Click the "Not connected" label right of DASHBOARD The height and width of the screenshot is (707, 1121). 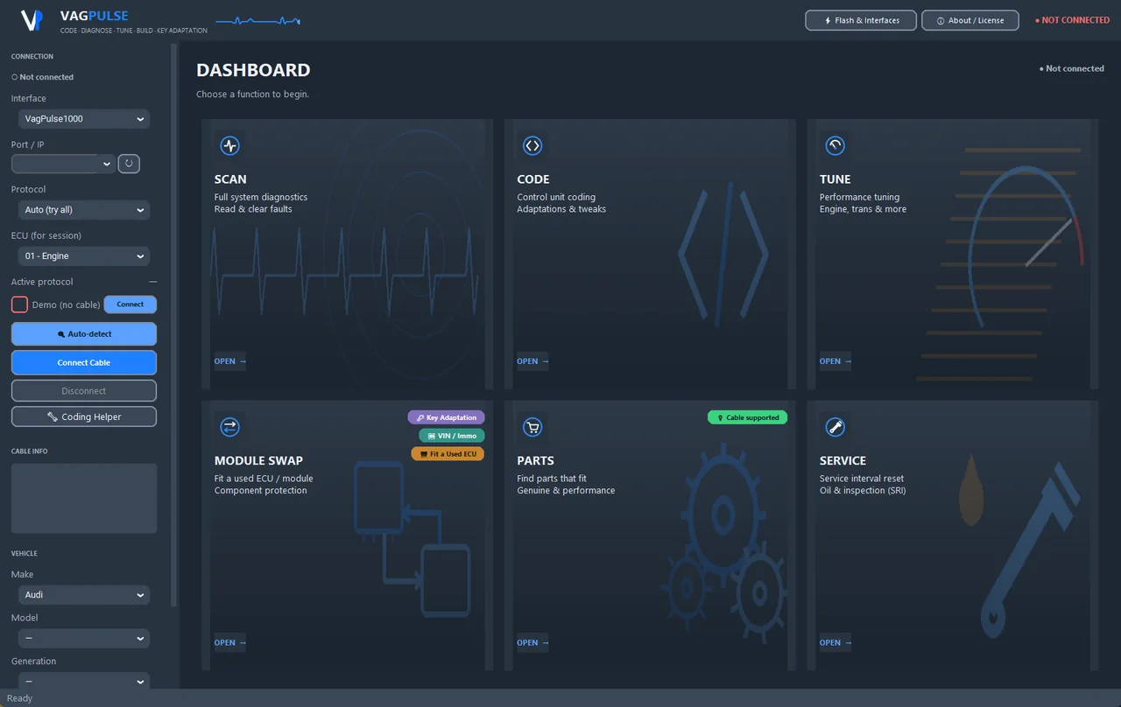point(1072,68)
